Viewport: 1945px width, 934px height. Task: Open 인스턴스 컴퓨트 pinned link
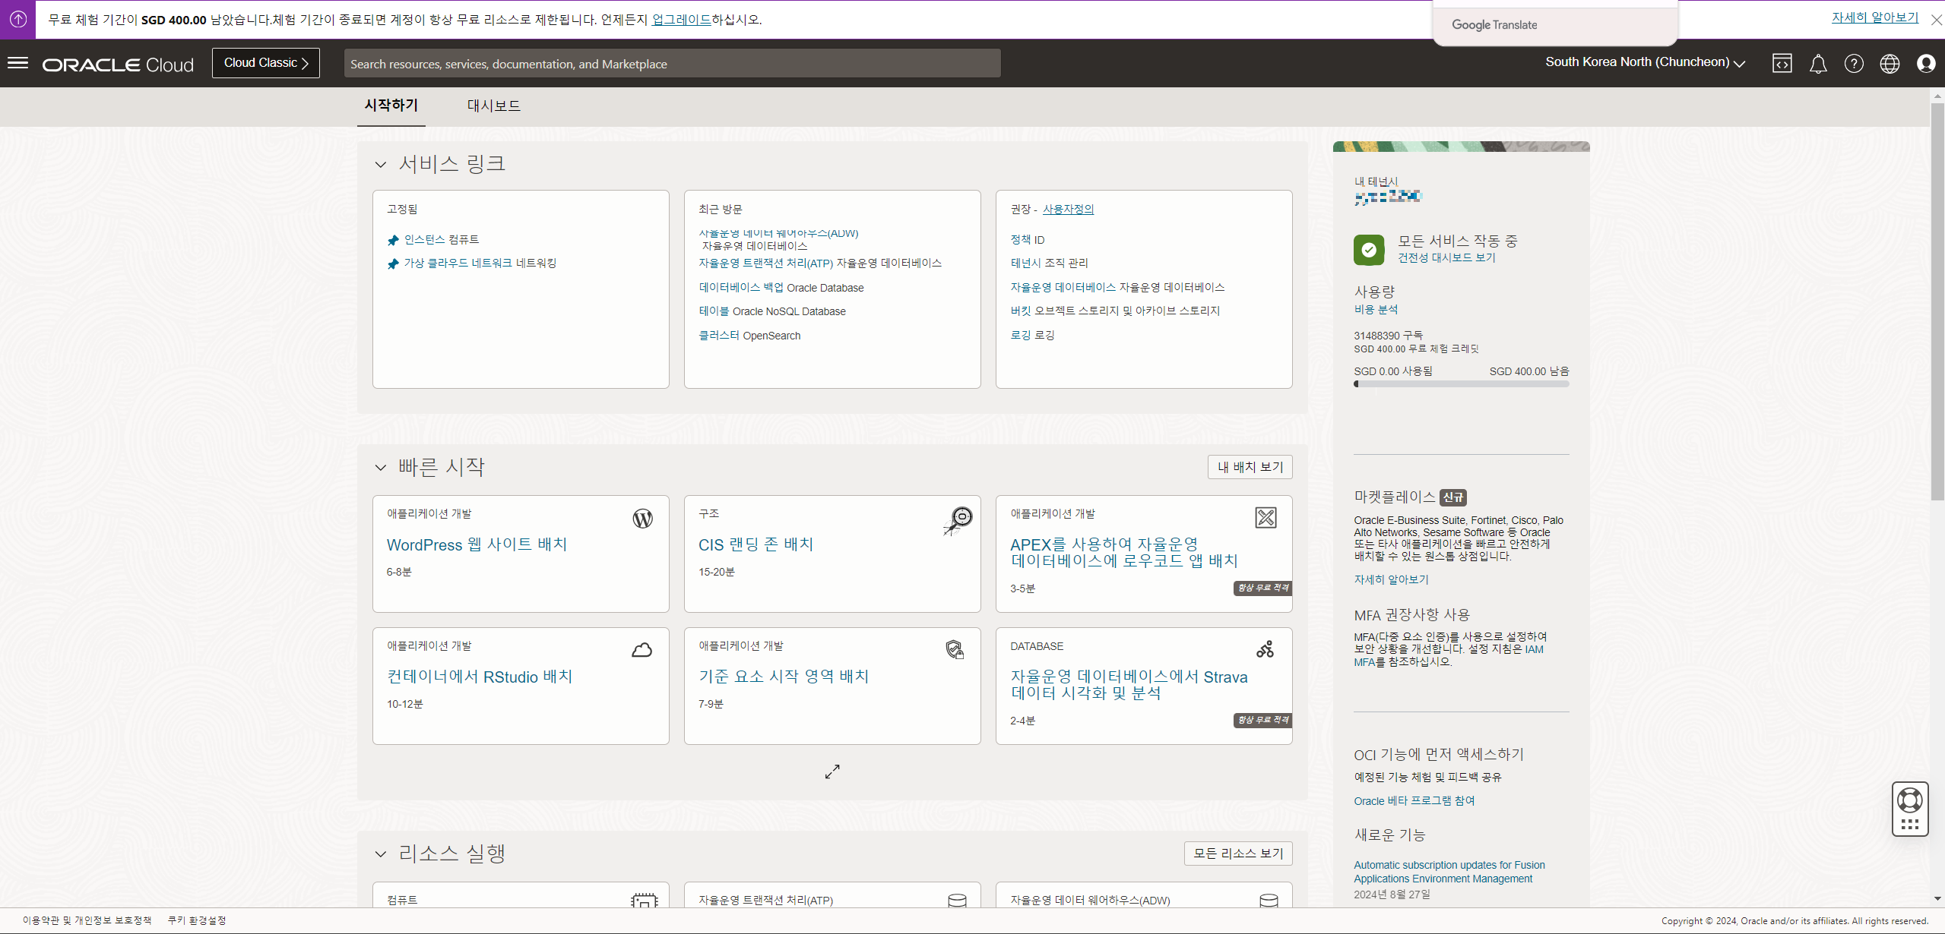442,240
